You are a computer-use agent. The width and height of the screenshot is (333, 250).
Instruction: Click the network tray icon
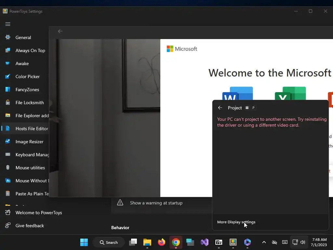295,242
